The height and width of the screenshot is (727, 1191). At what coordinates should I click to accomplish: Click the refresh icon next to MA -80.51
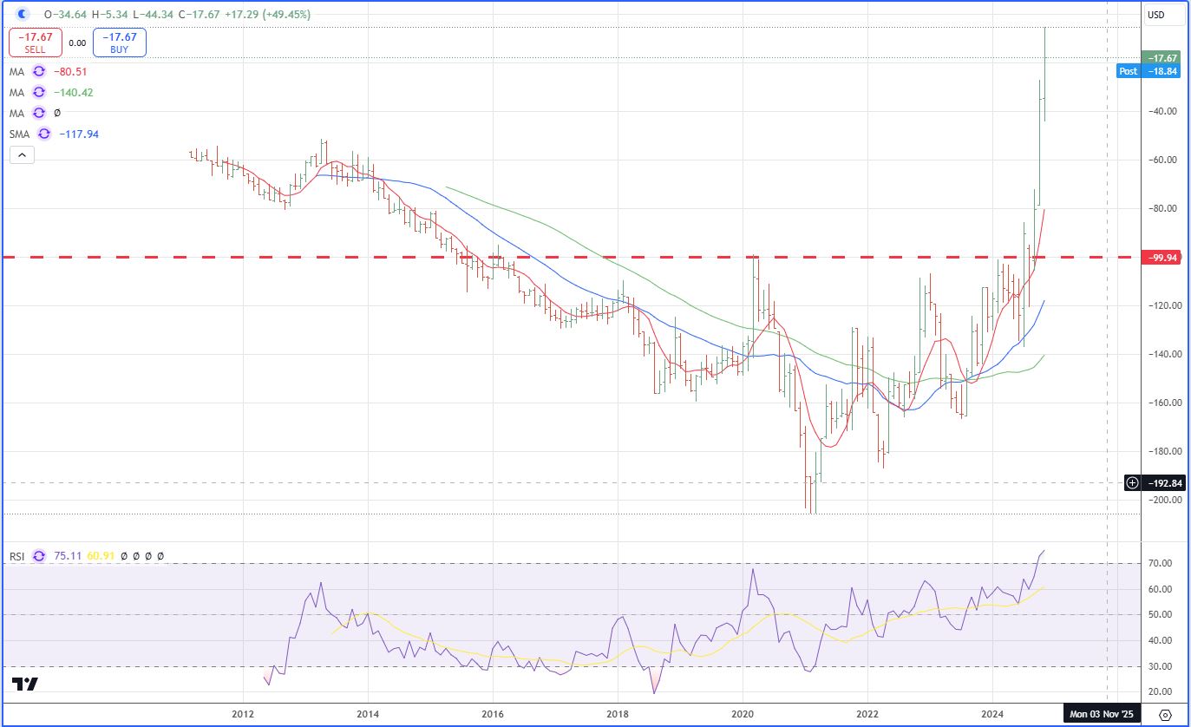pos(39,72)
